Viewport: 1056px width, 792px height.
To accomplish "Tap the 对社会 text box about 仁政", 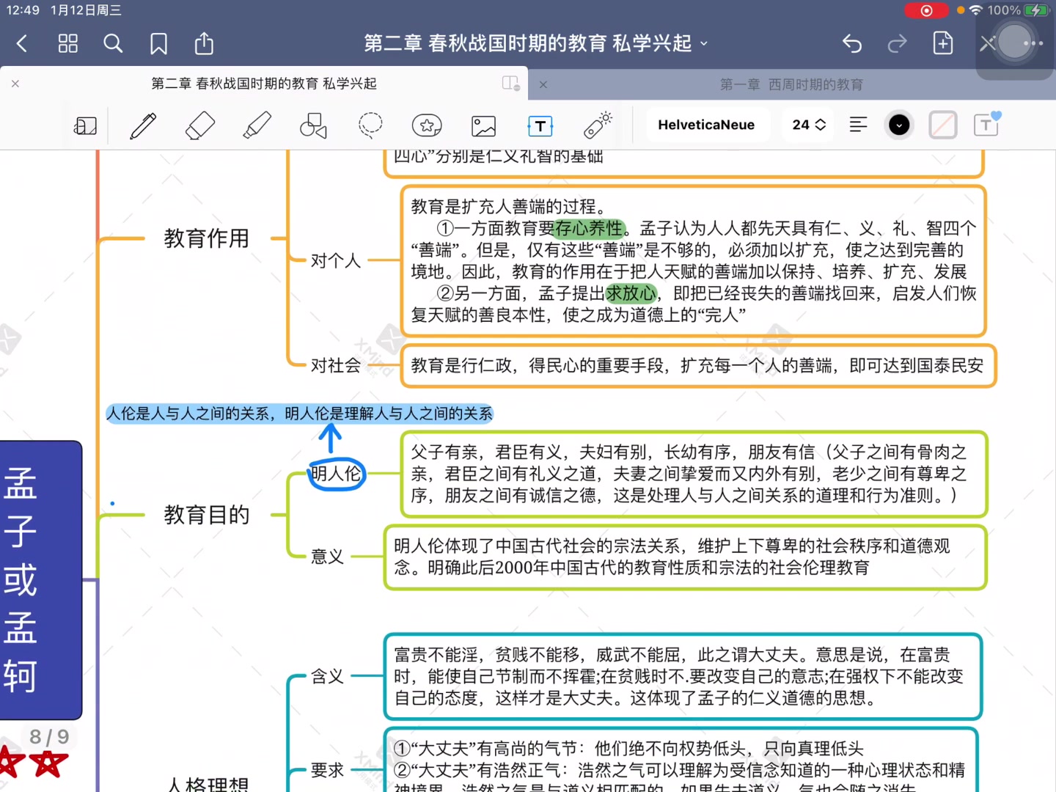I will (x=698, y=365).
